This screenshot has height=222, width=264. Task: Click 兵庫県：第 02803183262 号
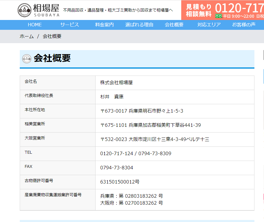132,196
